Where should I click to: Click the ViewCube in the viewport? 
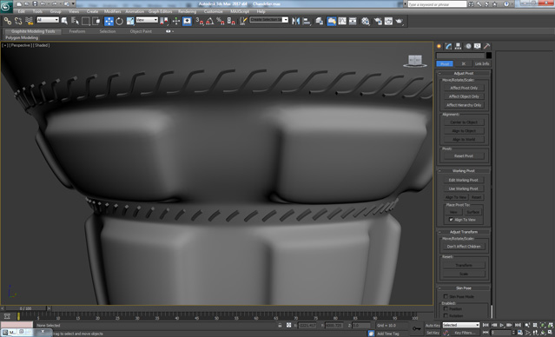(x=414, y=61)
